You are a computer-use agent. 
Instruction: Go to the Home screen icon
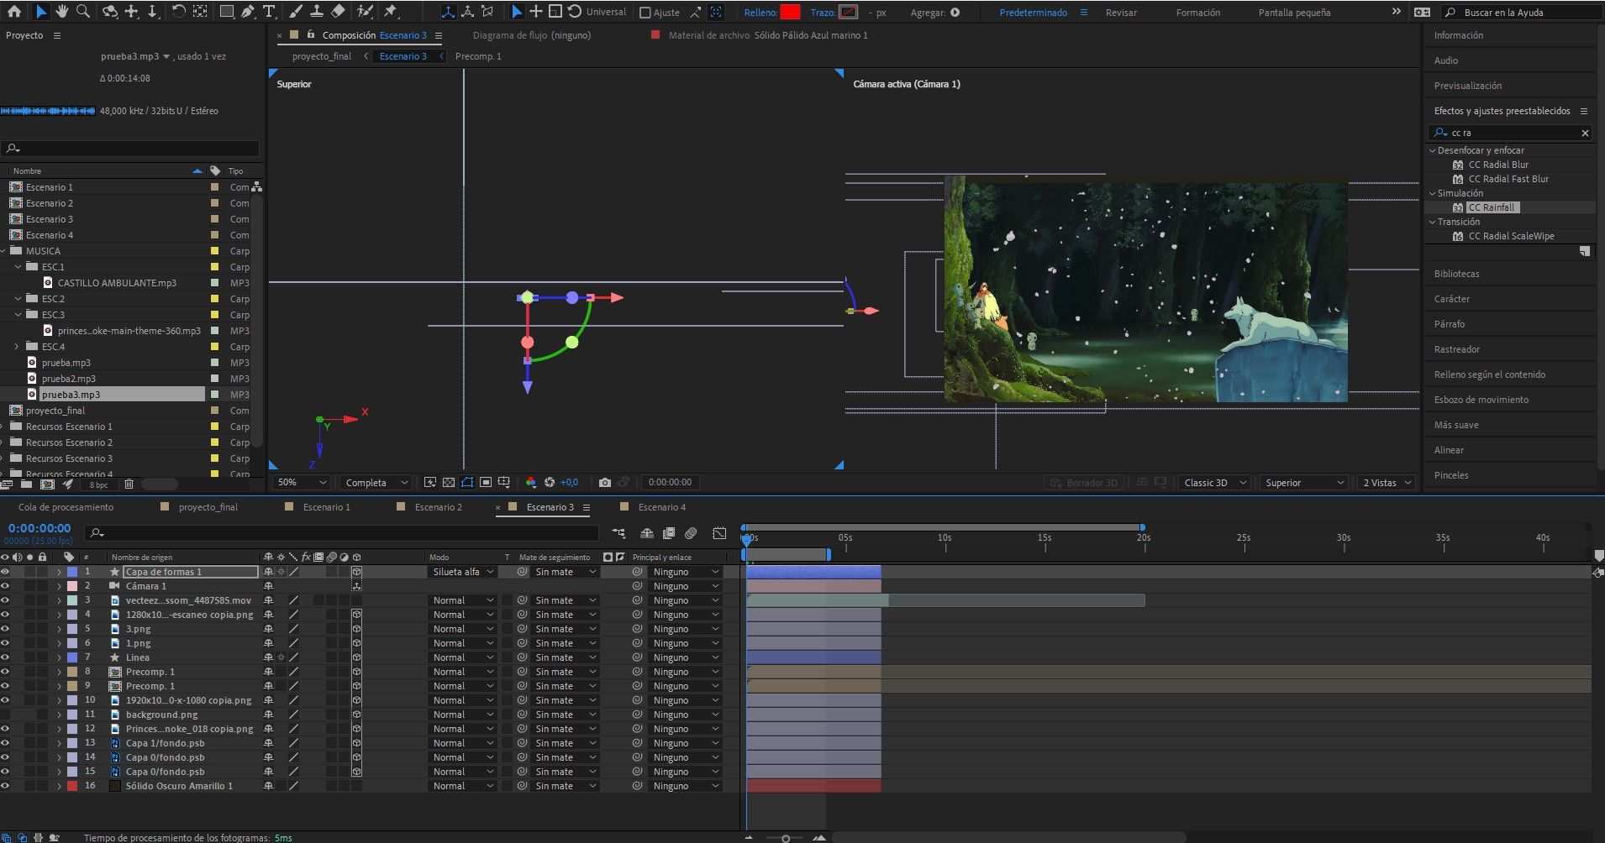tap(13, 12)
